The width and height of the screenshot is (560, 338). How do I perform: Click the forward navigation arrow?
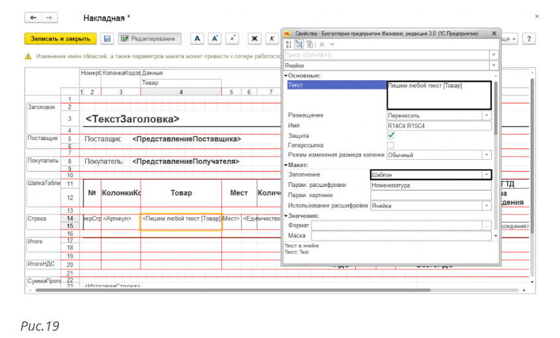click(x=49, y=18)
